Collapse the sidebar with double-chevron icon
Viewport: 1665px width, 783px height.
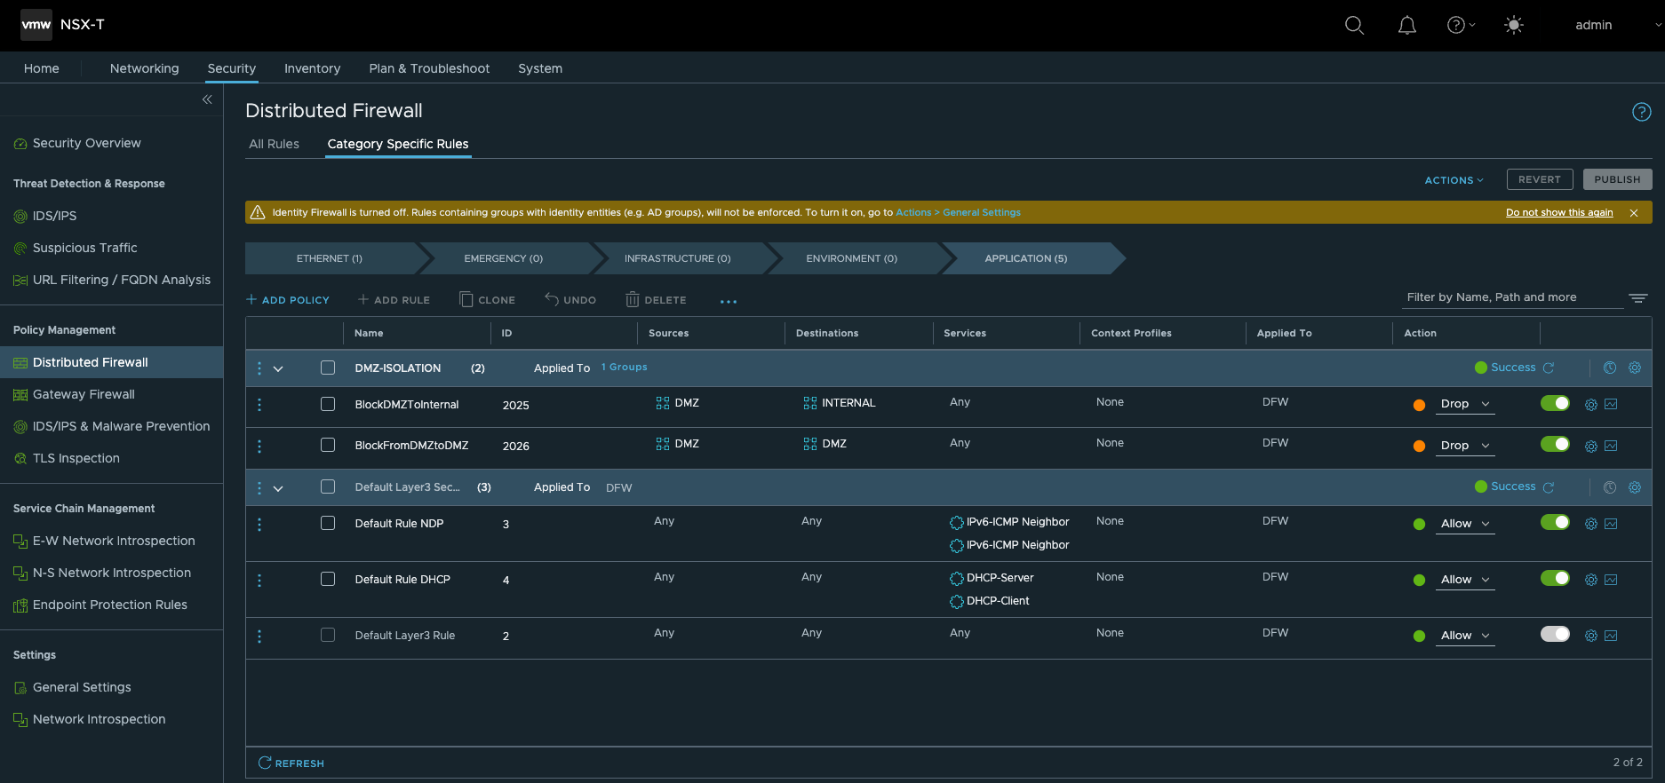click(207, 99)
